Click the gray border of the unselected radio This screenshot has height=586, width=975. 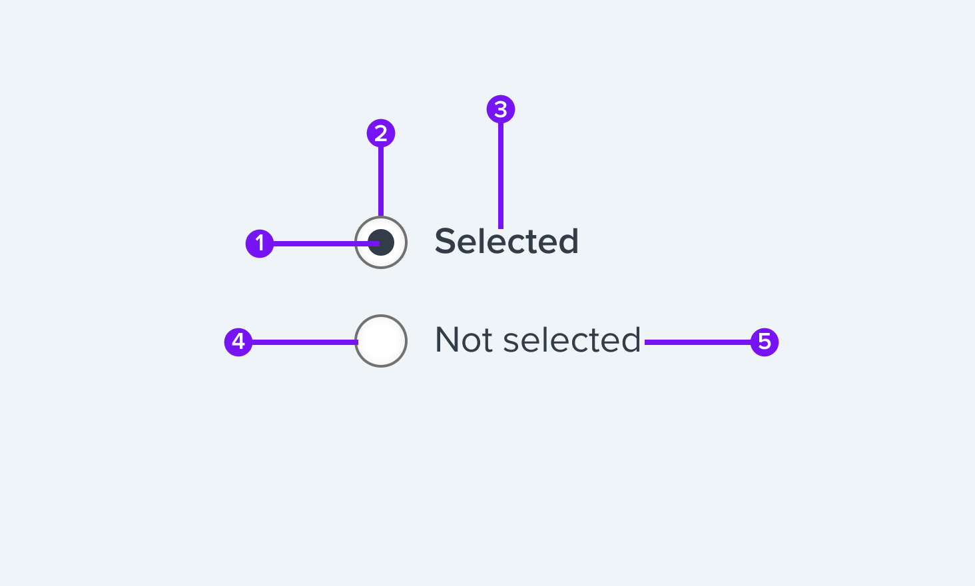pyautogui.click(x=381, y=316)
